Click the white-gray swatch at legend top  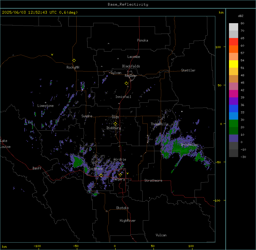point(233,27)
